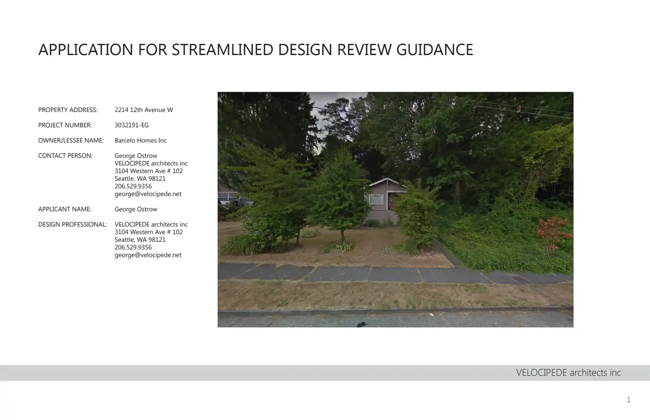Click project number "3032191-EG"
This screenshot has width=650, height=420.
pos(132,125)
